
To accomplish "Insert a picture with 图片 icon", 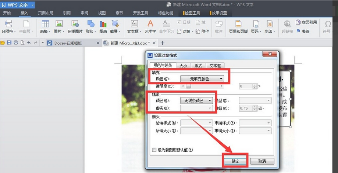I will [x=59, y=27].
